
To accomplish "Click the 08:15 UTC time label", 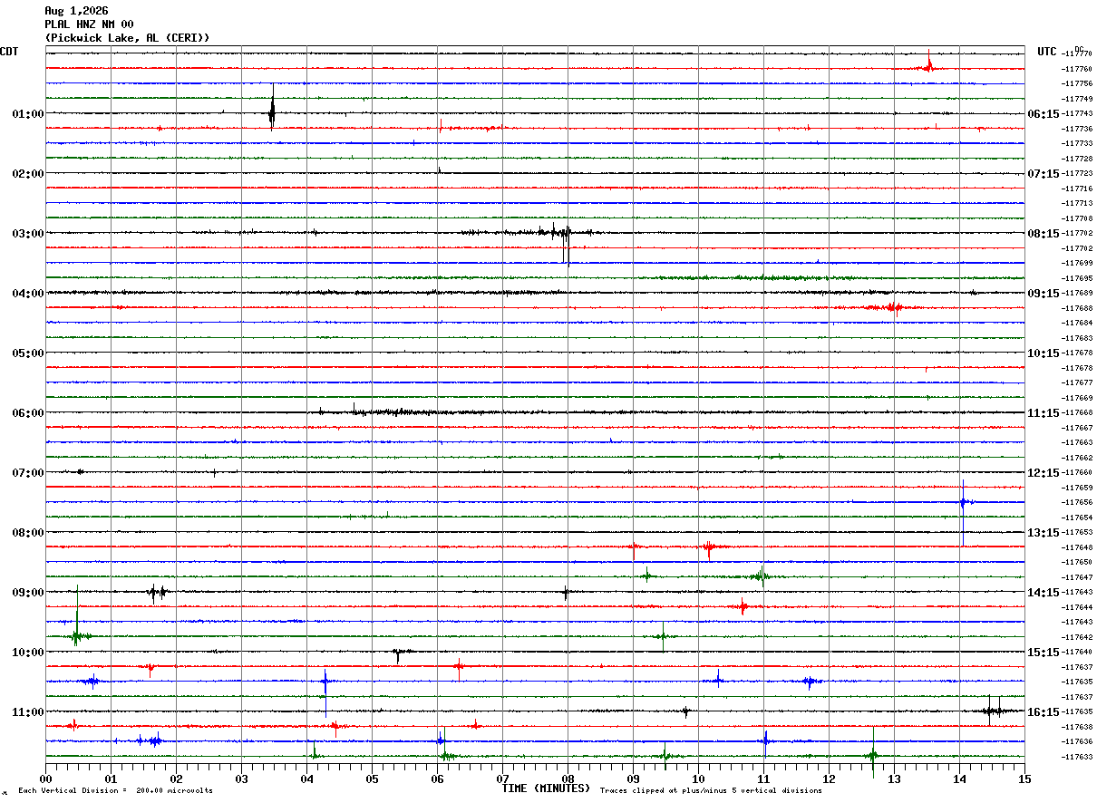I will pyautogui.click(x=1043, y=234).
